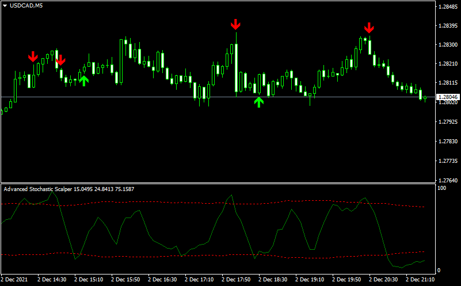Click the leftmost red sell arrow

point(33,56)
